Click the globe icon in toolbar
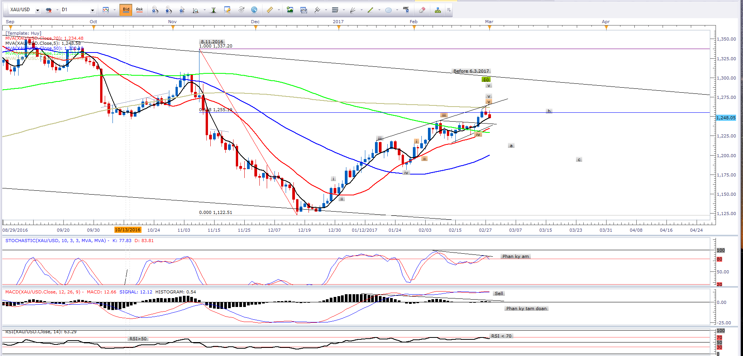This screenshot has height=356, width=743. click(x=254, y=10)
